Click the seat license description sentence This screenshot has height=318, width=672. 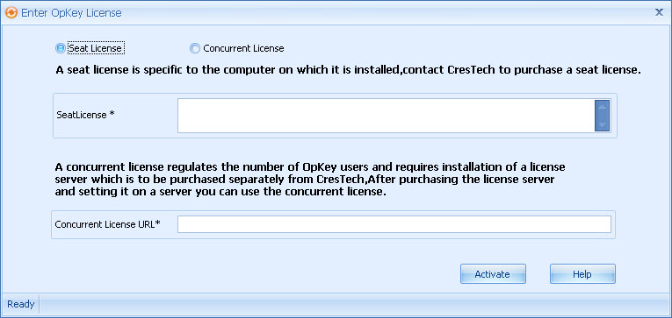348,71
